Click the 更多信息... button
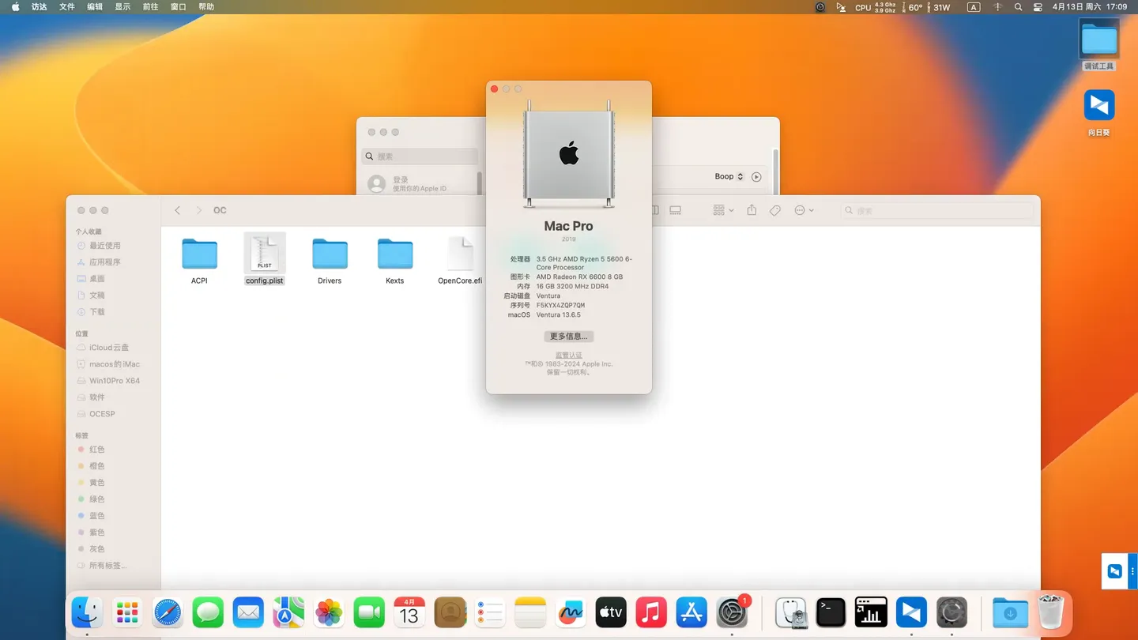Screen dimensions: 1138x640 tap(568, 337)
